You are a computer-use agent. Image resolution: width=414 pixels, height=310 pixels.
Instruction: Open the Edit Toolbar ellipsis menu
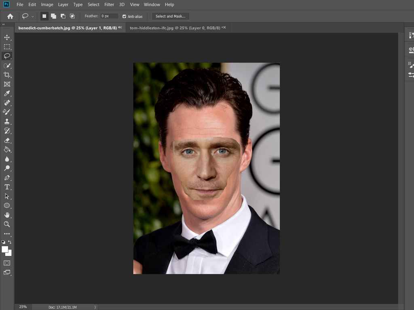point(6,233)
